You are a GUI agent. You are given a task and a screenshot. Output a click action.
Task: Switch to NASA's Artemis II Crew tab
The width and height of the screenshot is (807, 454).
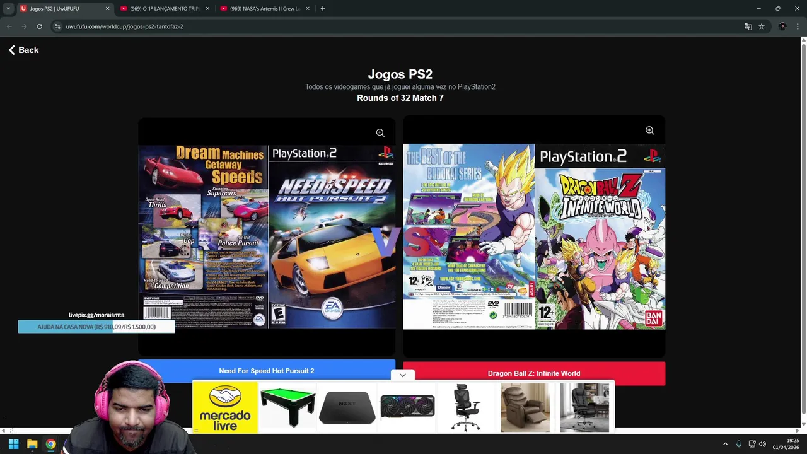(x=265, y=9)
